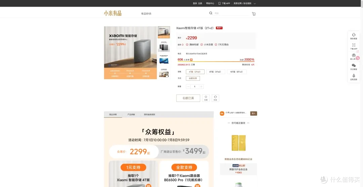This screenshot has height=187, width=363.
Task: Select third thumbnail showing TV screen
Action: [x=164, y=60]
